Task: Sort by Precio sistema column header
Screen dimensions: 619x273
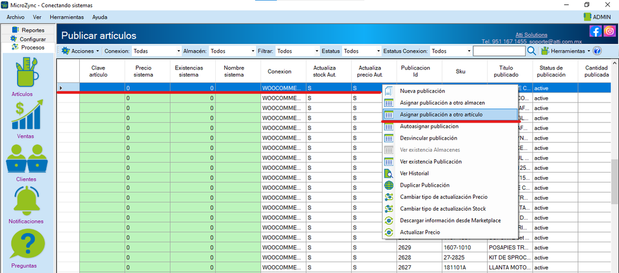Action: pos(147,71)
